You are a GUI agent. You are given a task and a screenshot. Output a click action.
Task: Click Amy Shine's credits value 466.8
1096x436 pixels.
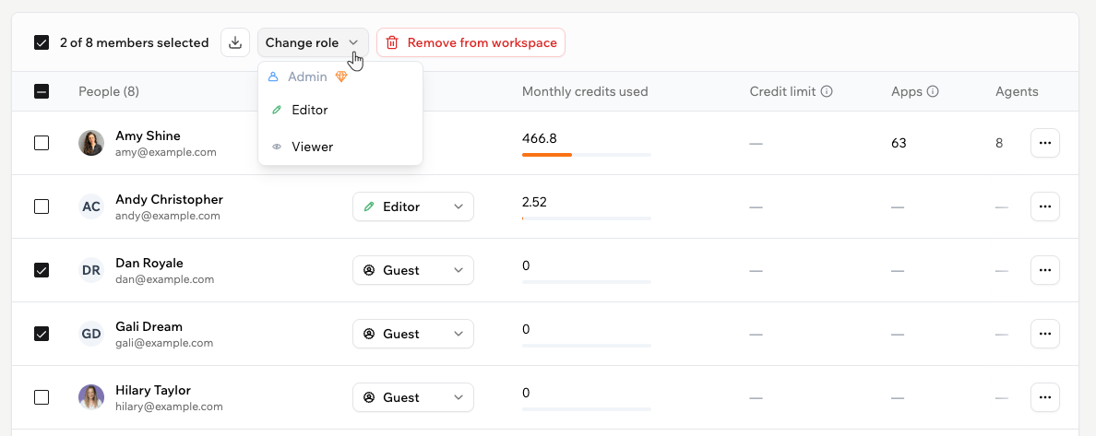click(x=540, y=138)
